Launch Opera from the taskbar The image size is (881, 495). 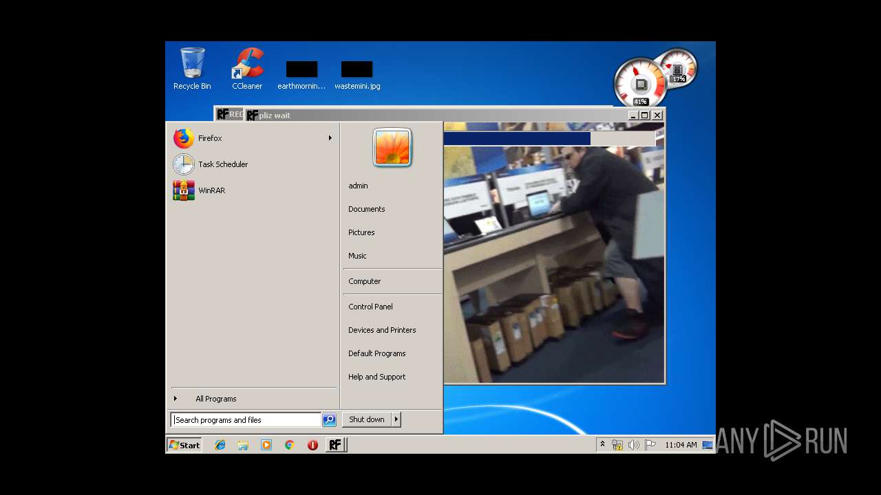click(312, 445)
